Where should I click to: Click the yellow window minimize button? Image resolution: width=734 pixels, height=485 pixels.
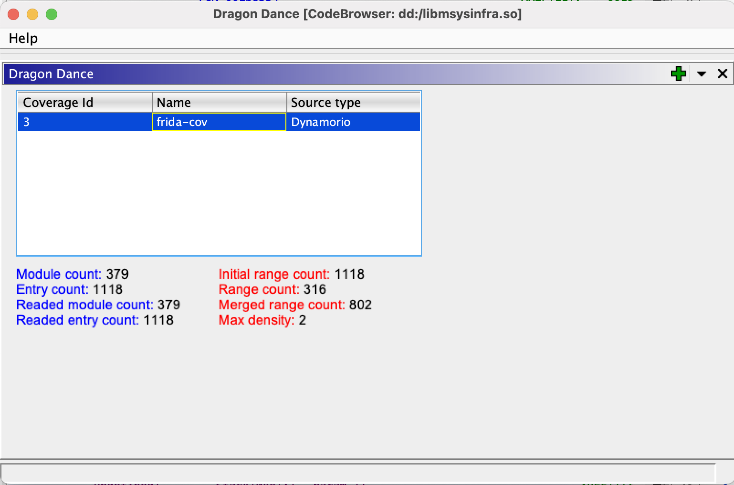pyautogui.click(x=32, y=14)
